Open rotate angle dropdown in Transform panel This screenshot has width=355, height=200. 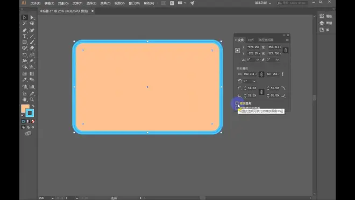[258, 60]
